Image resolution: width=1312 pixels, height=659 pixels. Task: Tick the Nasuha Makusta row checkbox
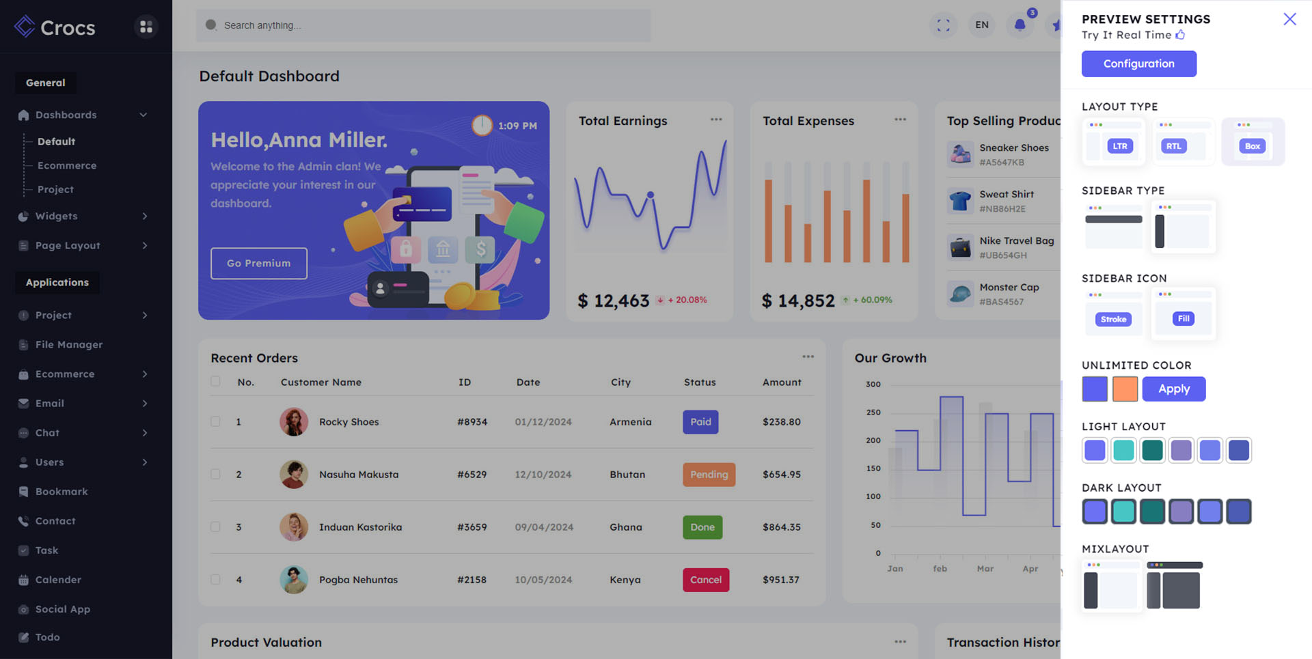pos(216,474)
